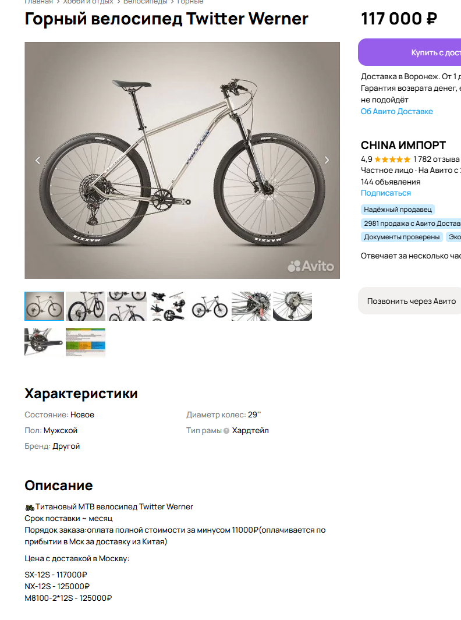Viewport: 461px width, 620px height.
Task: Select thumbnail showing shifter and crankset parts
Action: pyautogui.click(x=168, y=306)
